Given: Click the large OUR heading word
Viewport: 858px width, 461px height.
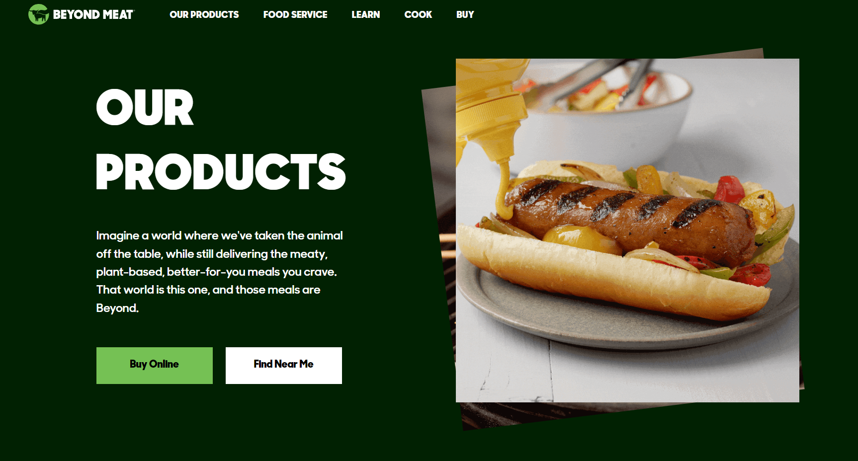Looking at the screenshot, I should click(145, 107).
